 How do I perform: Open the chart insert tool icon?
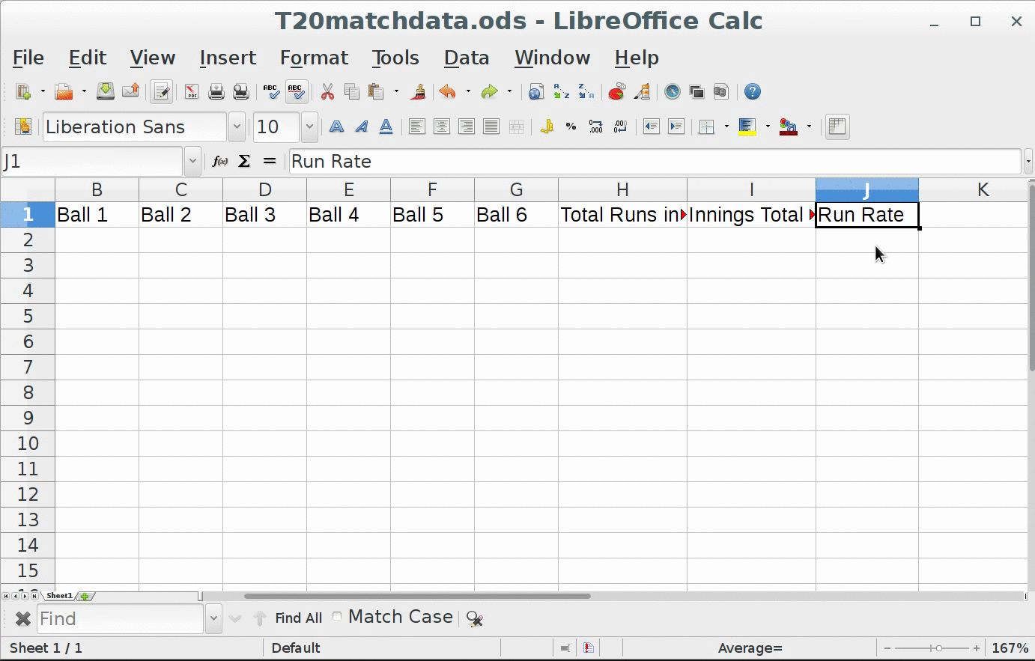click(x=616, y=92)
